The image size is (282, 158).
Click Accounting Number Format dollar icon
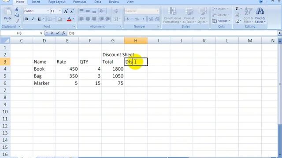point(127,19)
